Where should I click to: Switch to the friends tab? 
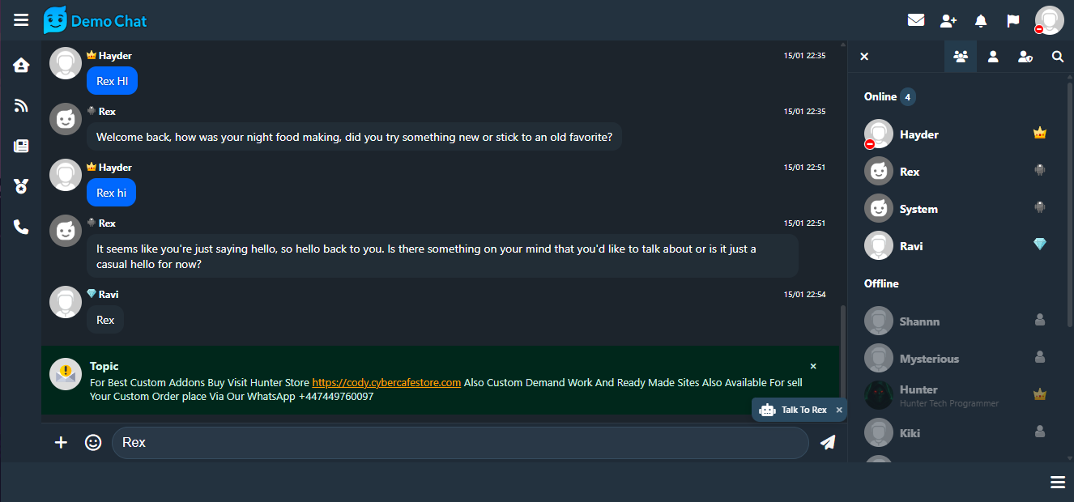pos(993,57)
